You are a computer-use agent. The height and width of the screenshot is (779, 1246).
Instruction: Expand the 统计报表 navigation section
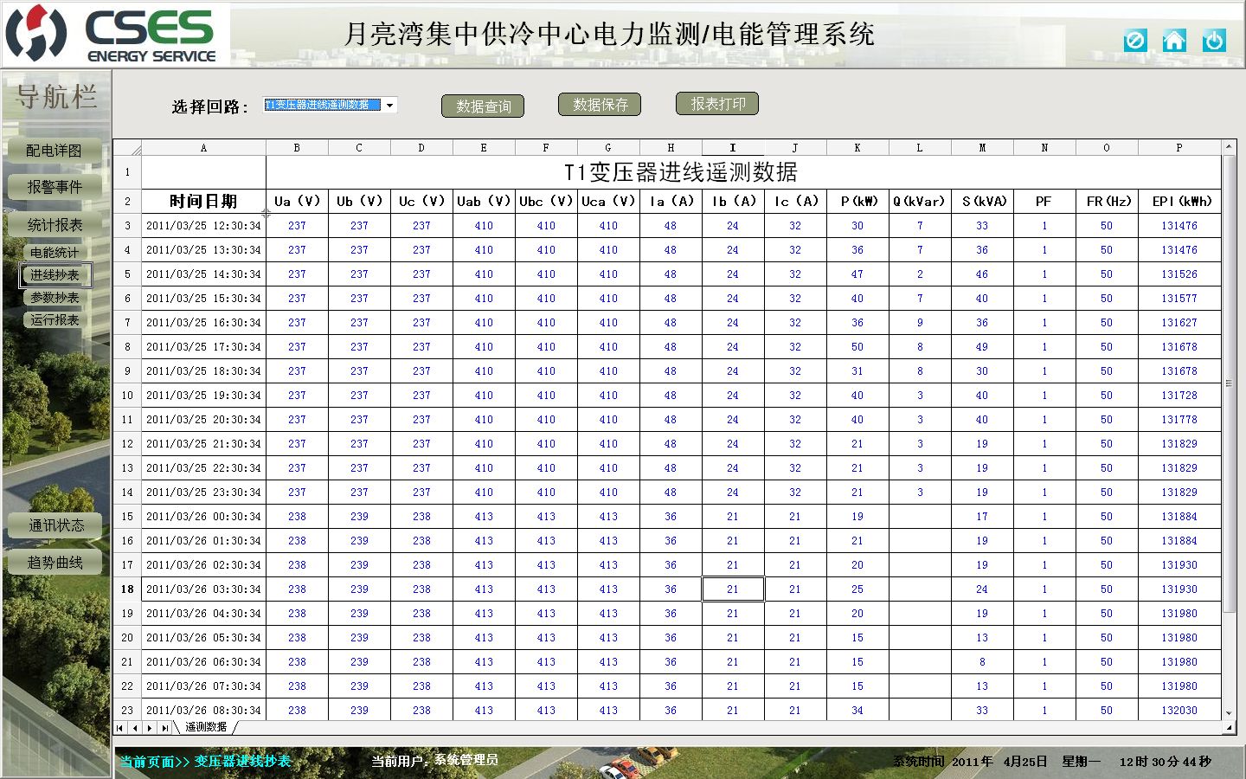click(x=55, y=225)
